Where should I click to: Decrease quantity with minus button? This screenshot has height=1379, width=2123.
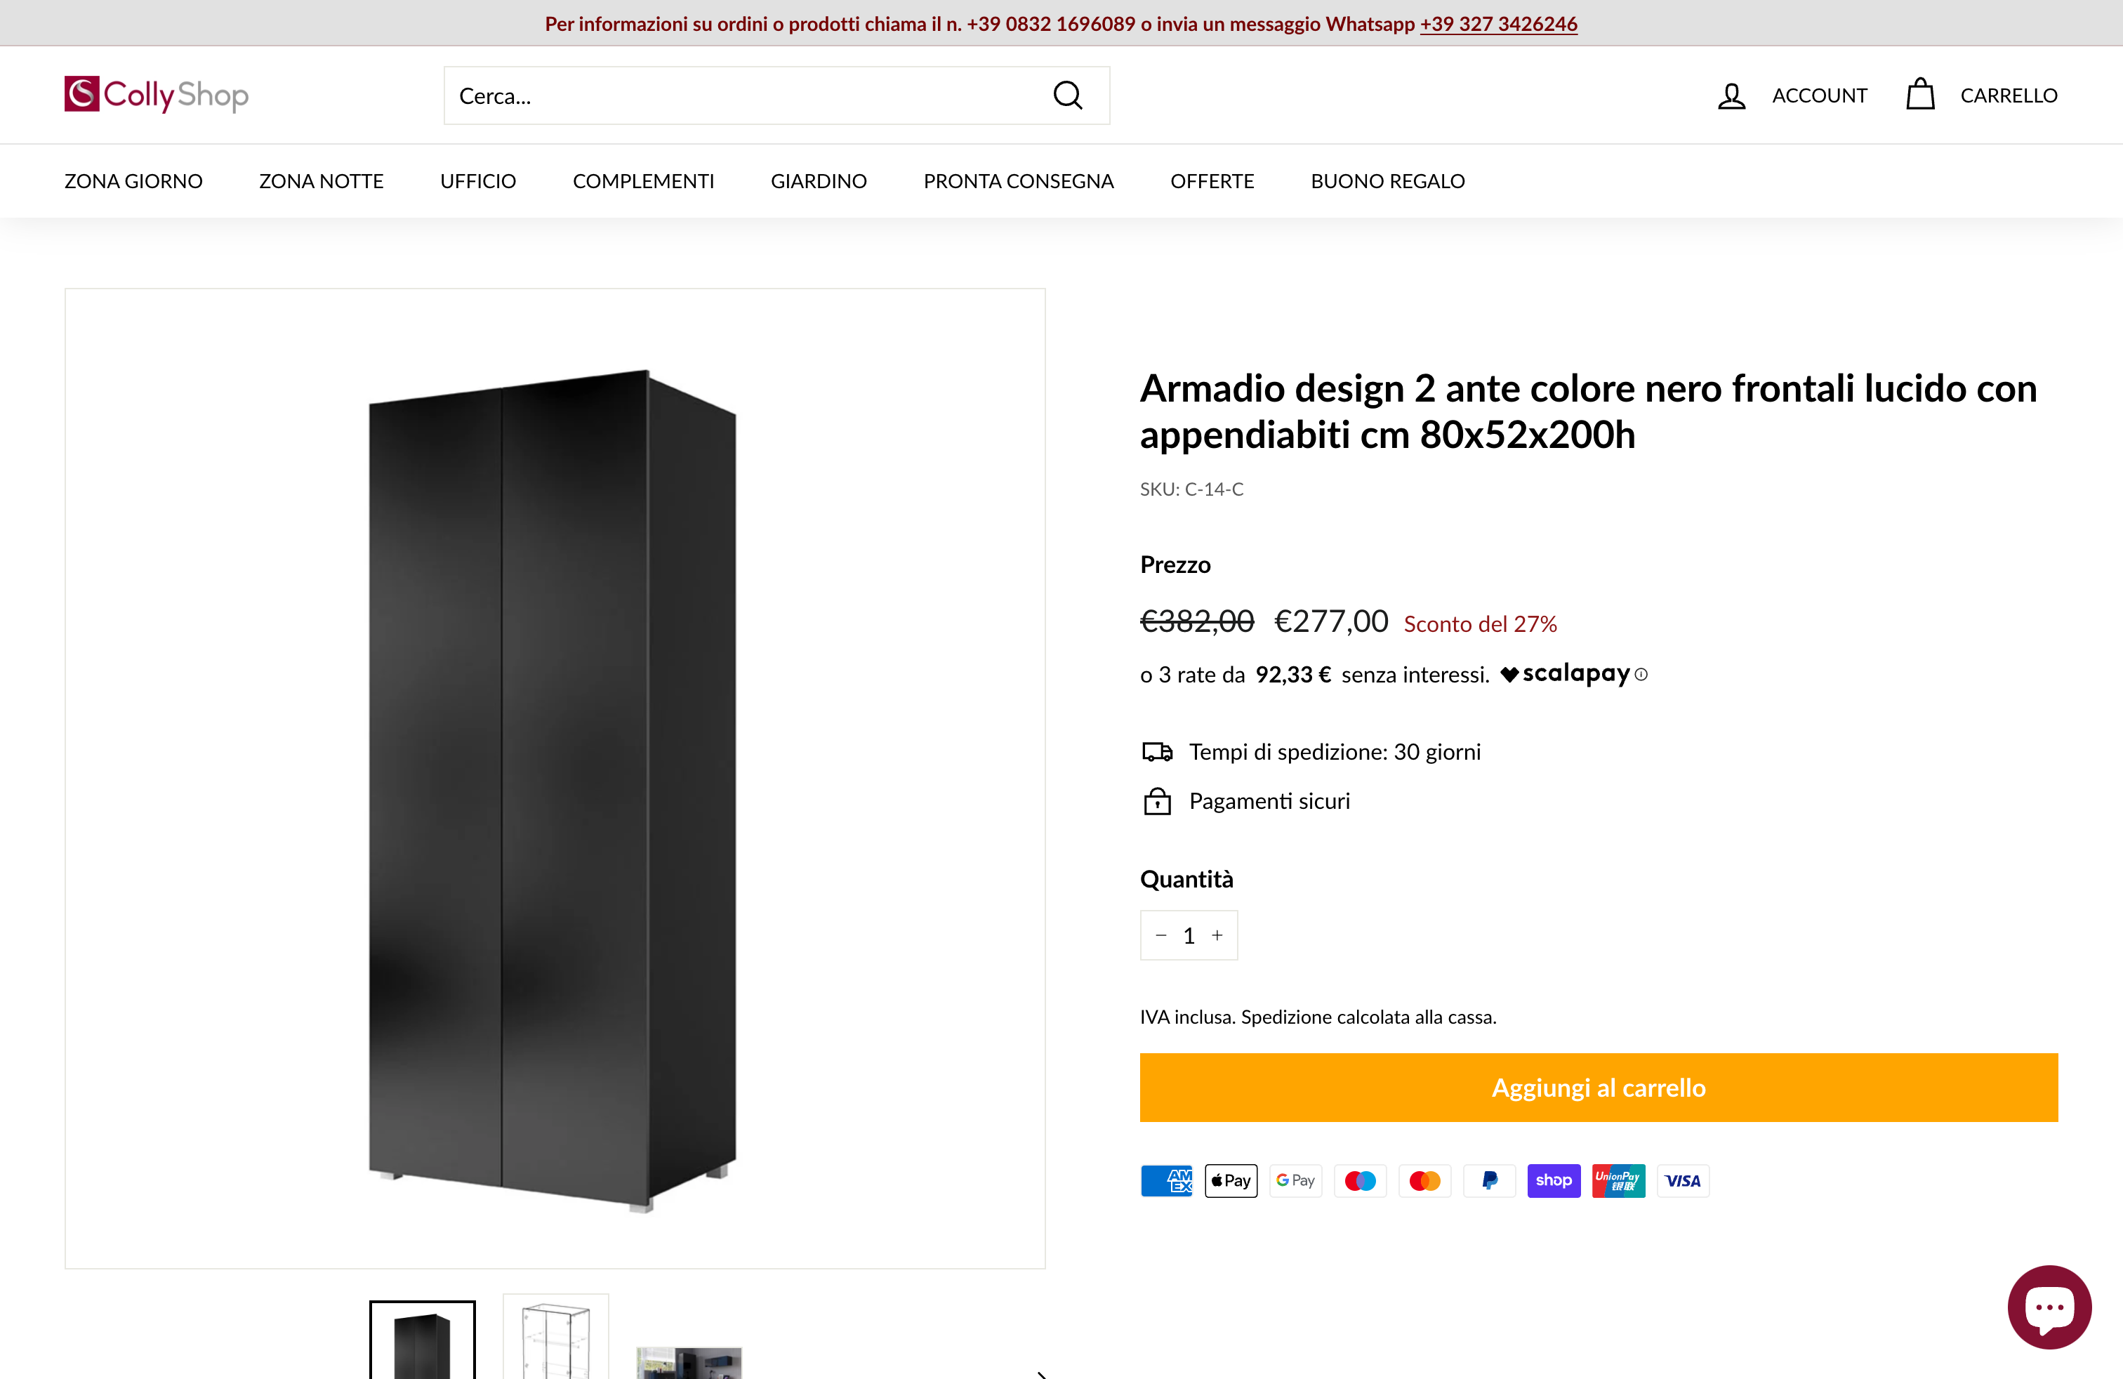pos(1160,936)
